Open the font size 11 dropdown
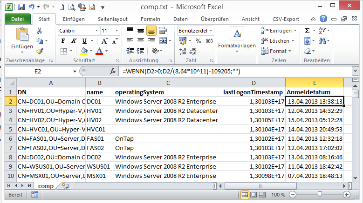Image resolution: width=363 pixels, height=203 pixels. click(116, 31)
